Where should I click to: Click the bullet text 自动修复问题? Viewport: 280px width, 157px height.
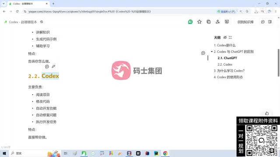coord(46,115)
